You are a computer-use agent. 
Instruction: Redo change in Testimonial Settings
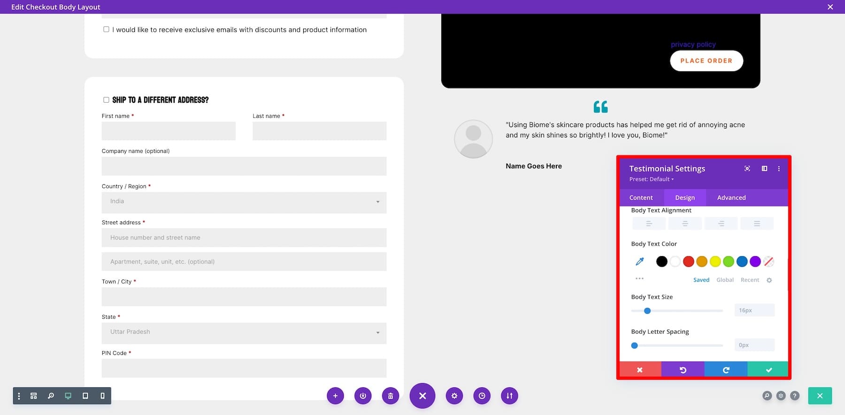(x=726, y=370)
